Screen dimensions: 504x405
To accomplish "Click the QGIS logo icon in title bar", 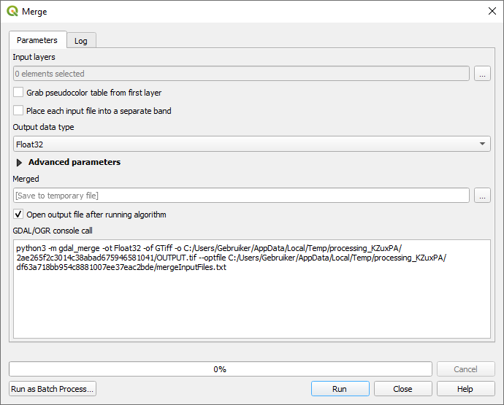I will [12, 12].
